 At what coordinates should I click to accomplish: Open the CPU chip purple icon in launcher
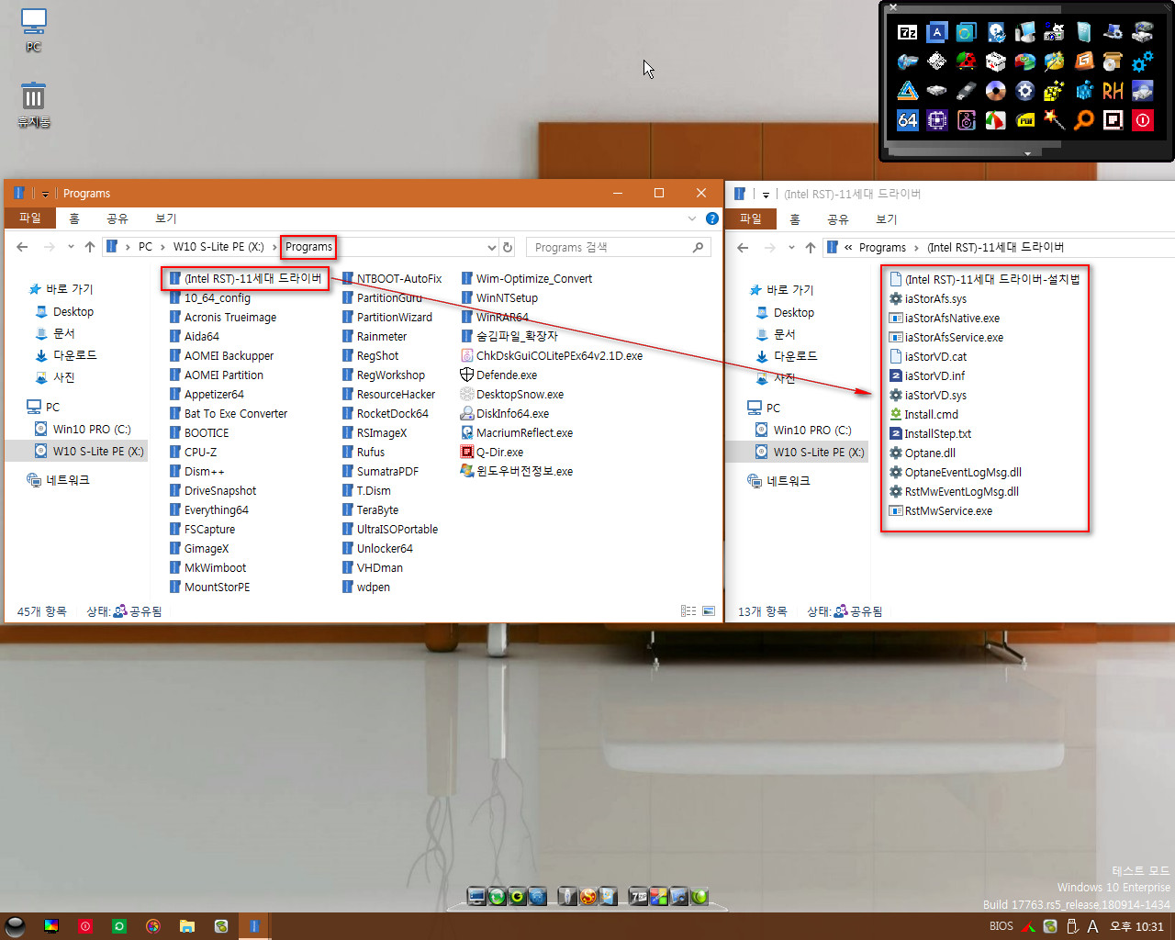[x=936, y=120]
